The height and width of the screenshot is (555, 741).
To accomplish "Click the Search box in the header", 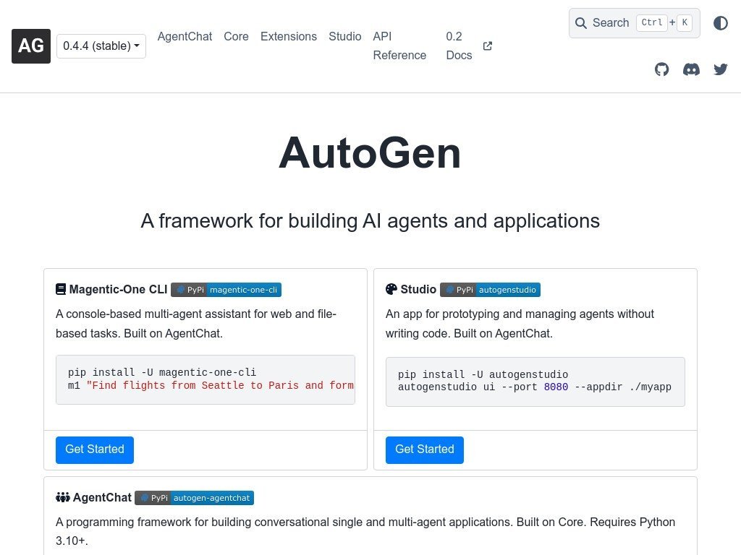I will click(x=634, y=22).
